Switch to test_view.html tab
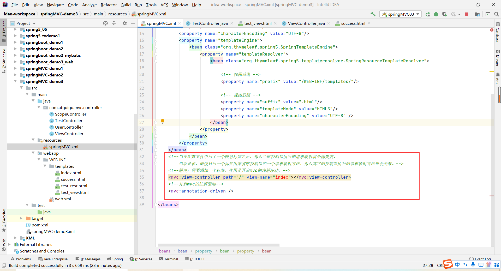Image resolution: width=501 pixels, height=271 pixels. point(258,23)
